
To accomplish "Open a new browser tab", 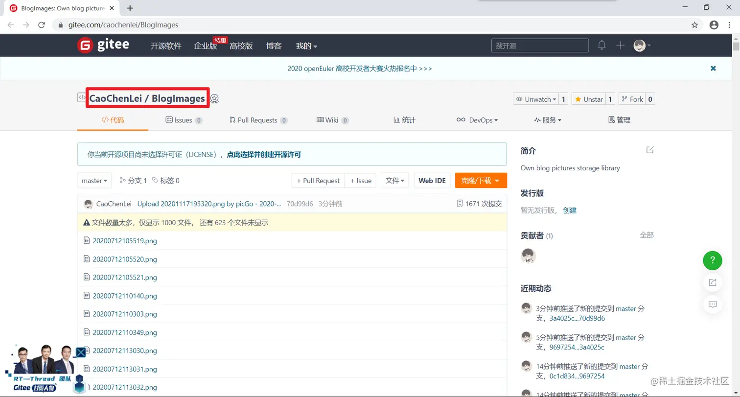I will (130, 8).
